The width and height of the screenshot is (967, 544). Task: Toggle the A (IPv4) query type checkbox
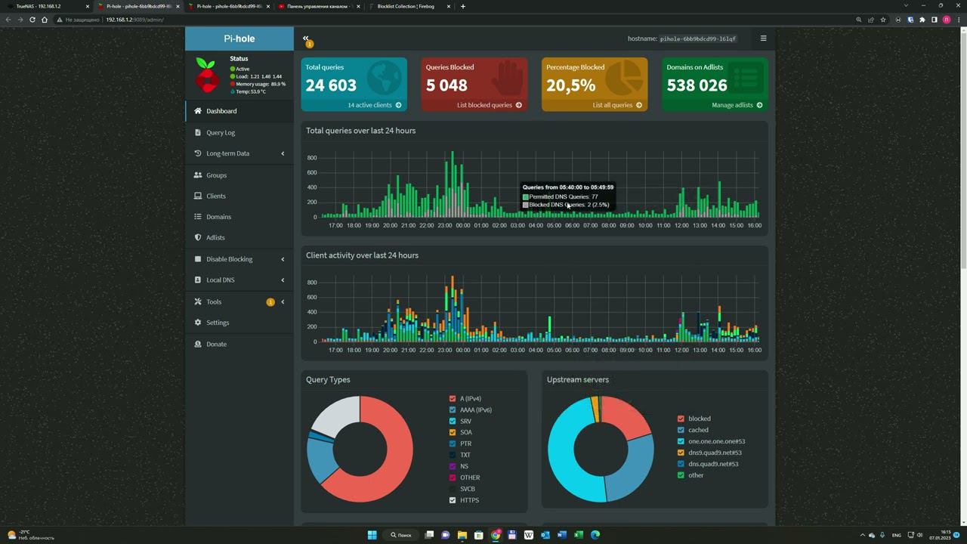(x=453, y=399)
